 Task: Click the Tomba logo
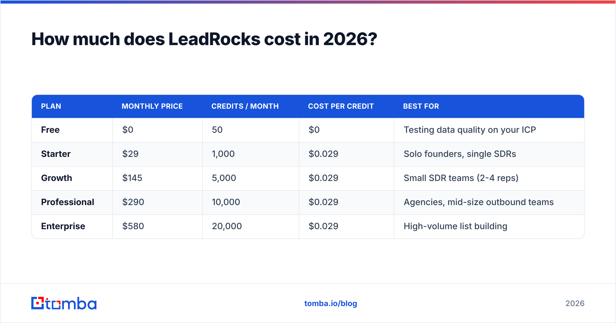tap(64, 303)
